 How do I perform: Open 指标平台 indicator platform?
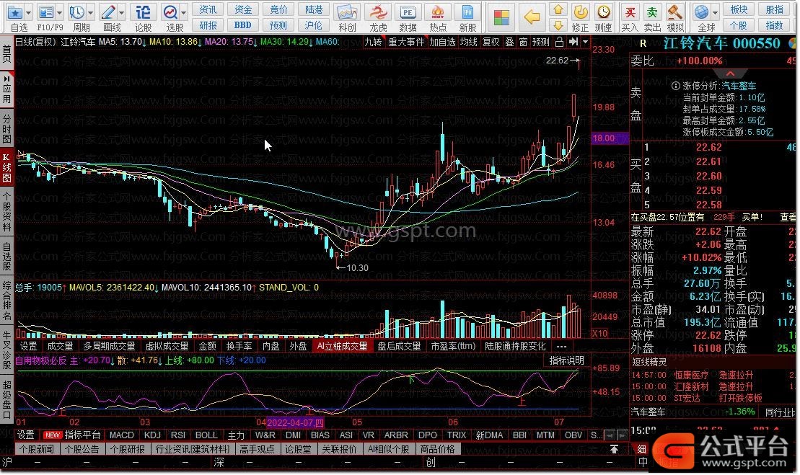click(x=82, y=435)
